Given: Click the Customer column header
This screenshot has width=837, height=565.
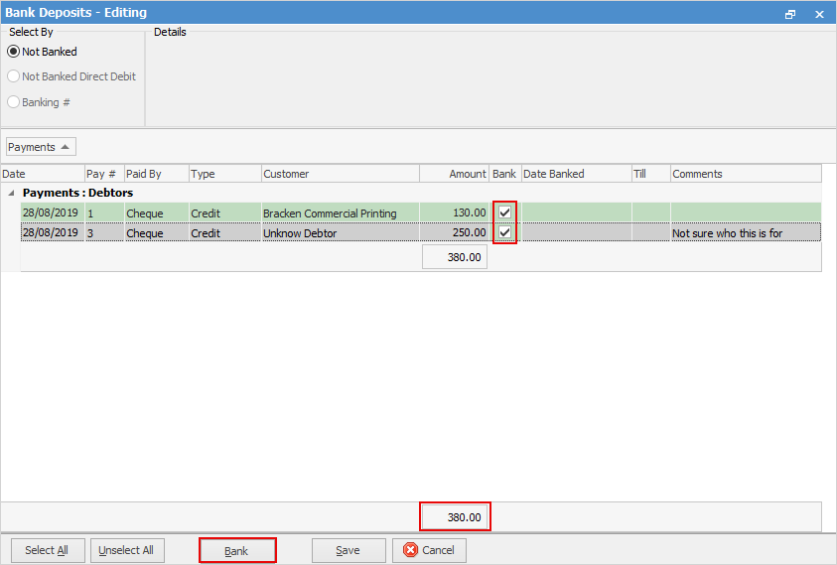Looking at the screenshot, I should (341, 174).
